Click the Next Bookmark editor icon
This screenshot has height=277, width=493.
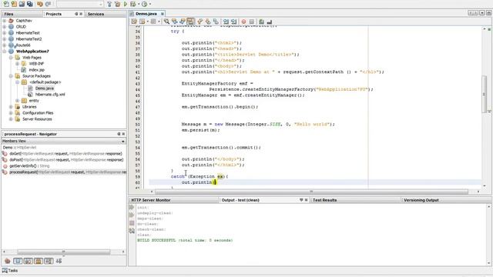point(208,22)
